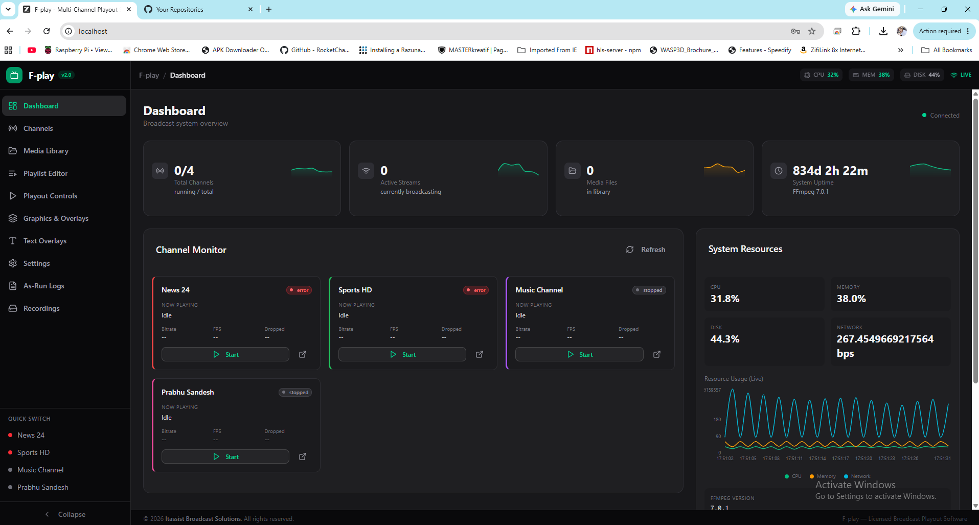This screenshot has width=979, height=525.
Task: Open Graphics & Overlays section
Action: point(64,218)
